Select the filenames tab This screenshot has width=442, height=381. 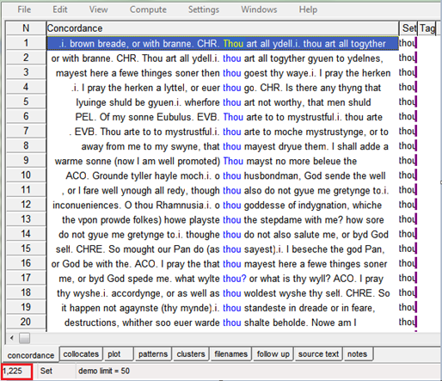point(230,354)
